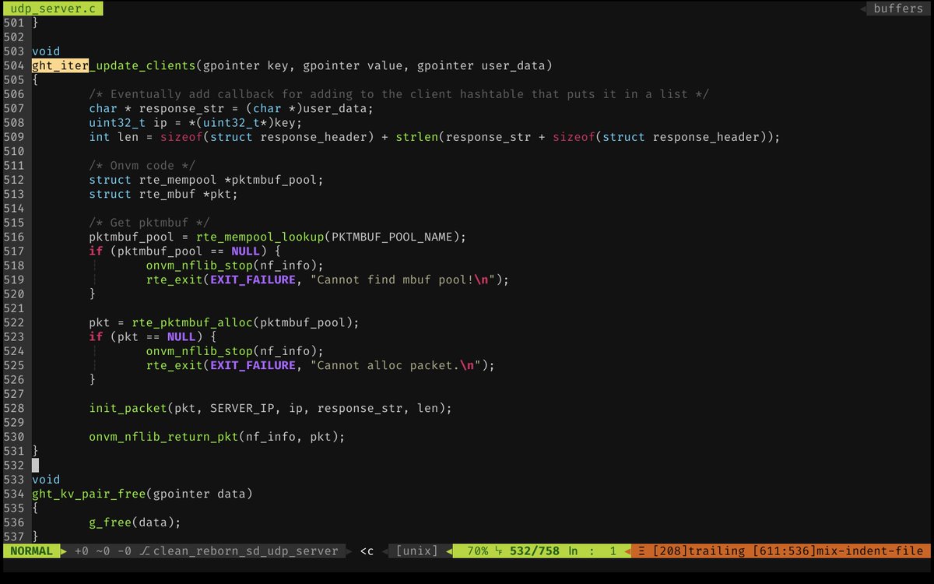
Task: Click line number 501
Action: click(14, 23)
